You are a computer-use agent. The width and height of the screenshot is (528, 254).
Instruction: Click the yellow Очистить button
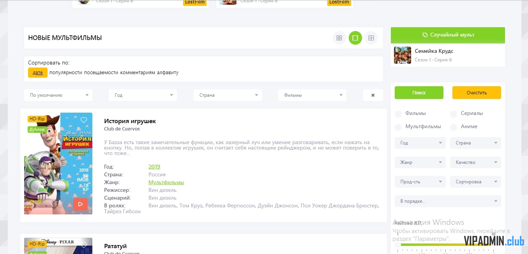(x=477, y=93)
